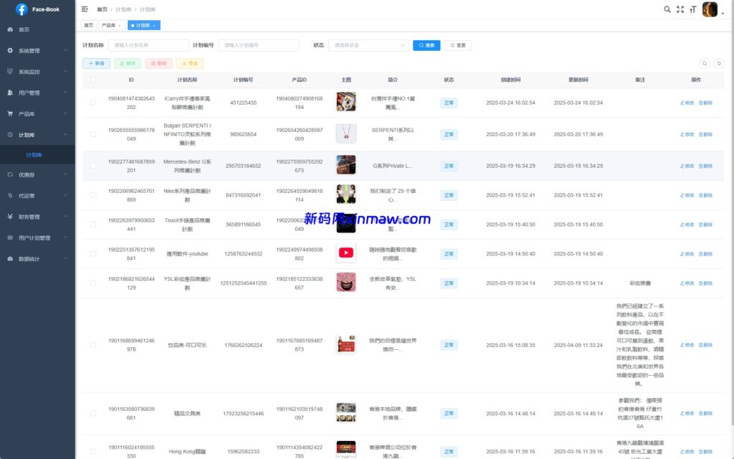Check the select-all checkbox in table header
Screen dimensions: 734x459
pyautogui.click(x=92, y=80)
